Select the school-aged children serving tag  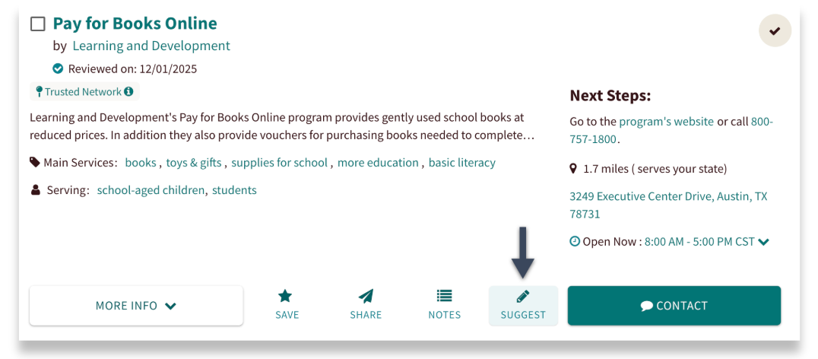click(x=151, y=190)
